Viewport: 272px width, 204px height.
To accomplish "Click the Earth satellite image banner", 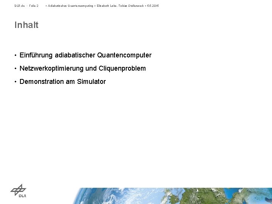I will point(173,196).
